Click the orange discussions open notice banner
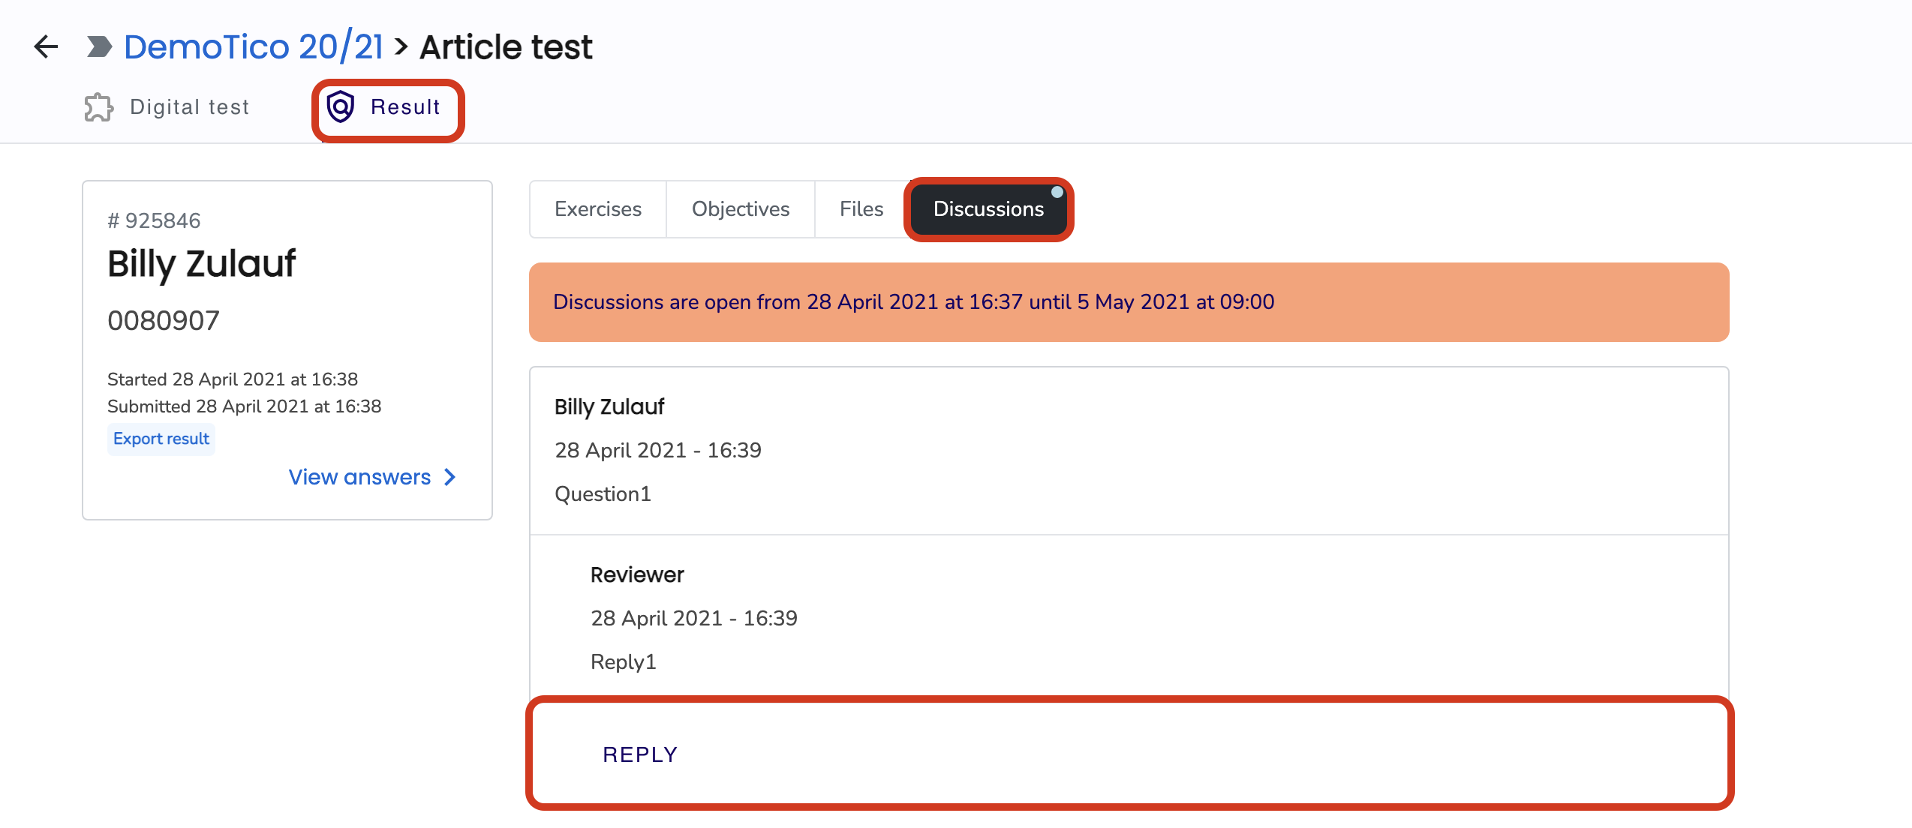Image resolution: width=1912 pixels, height=828 pixels. [x=1129, y=302]
